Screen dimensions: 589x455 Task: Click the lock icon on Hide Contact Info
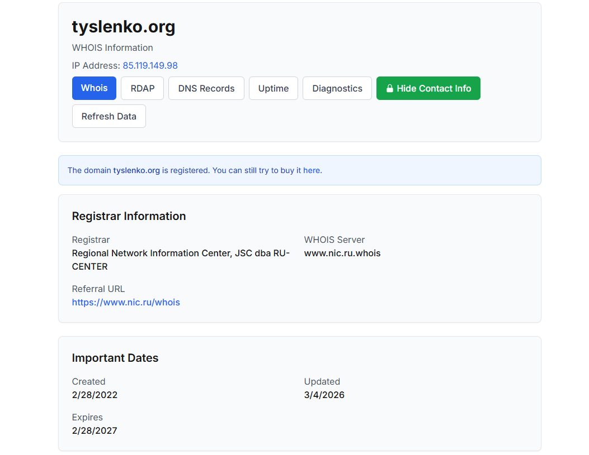390,88
